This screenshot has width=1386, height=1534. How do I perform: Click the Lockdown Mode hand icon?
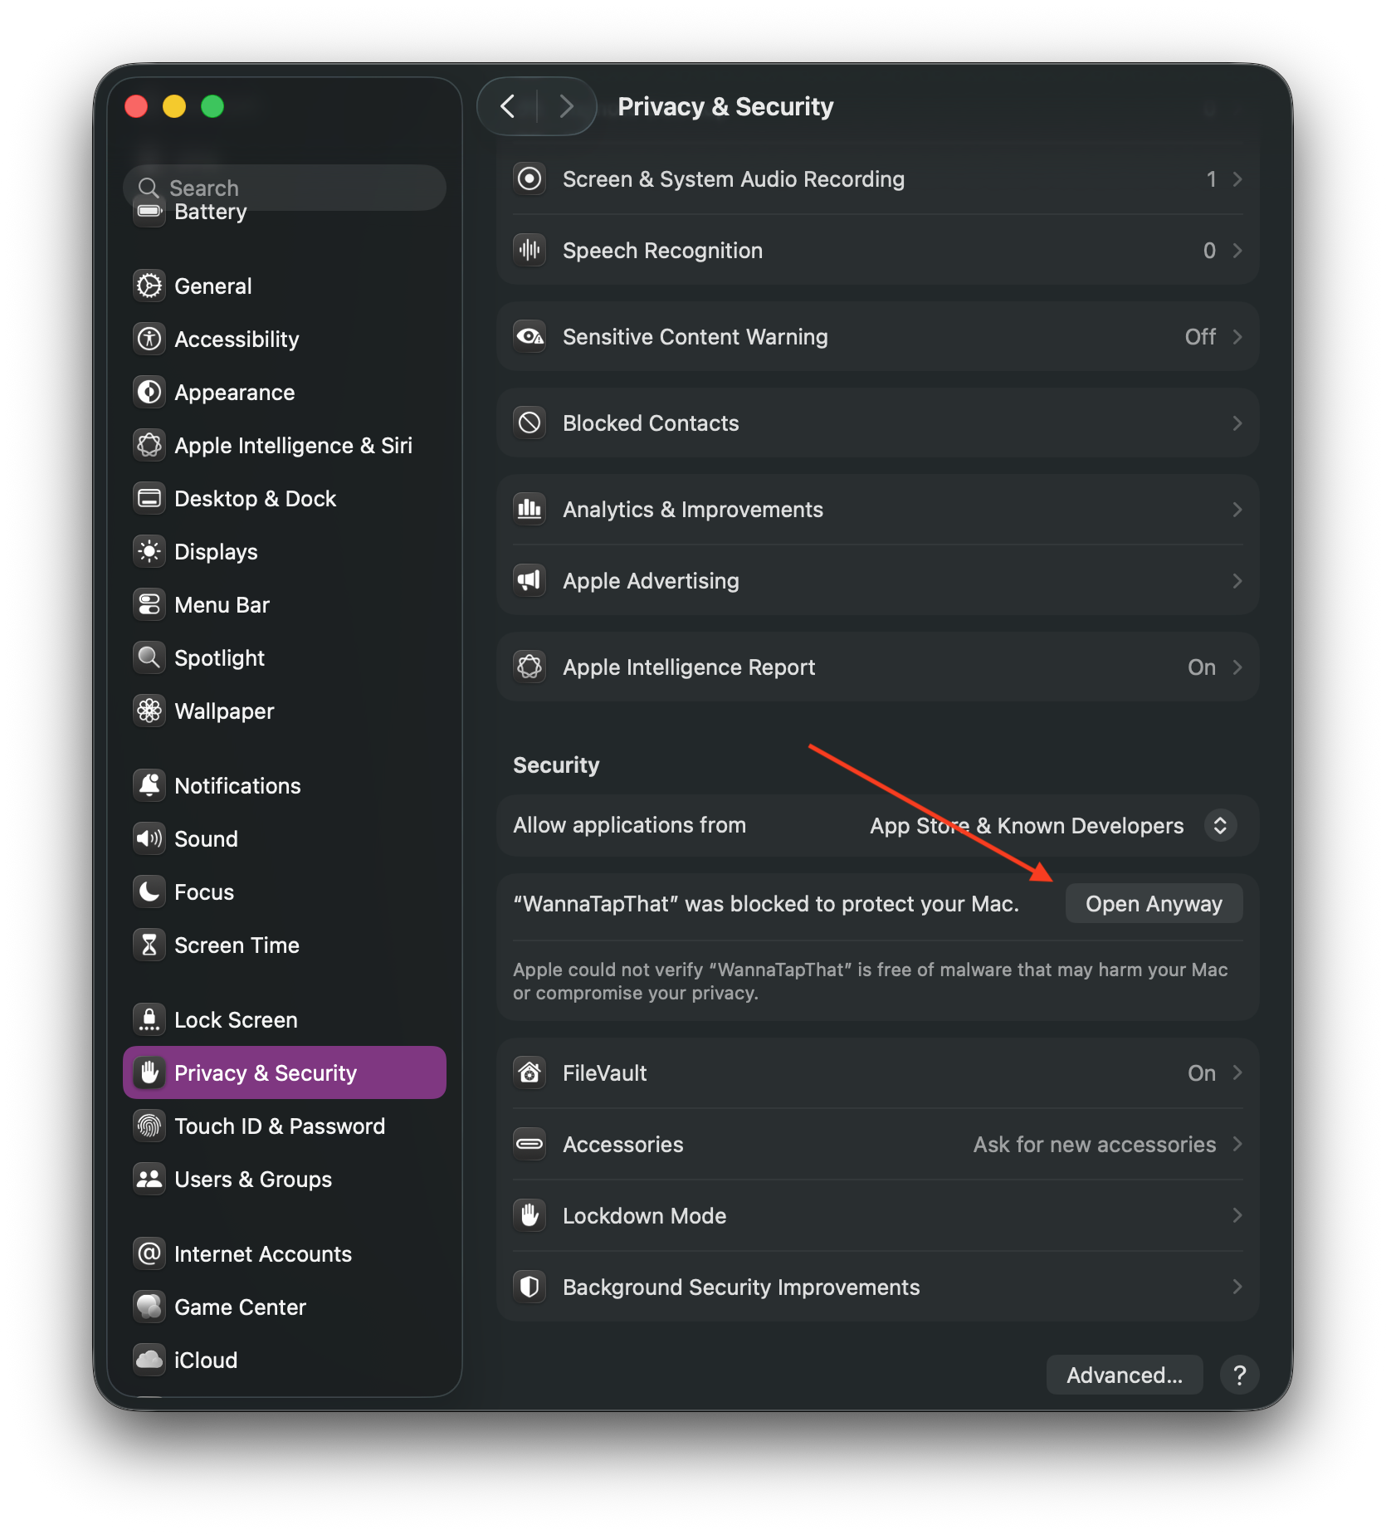coord(530,1215)
